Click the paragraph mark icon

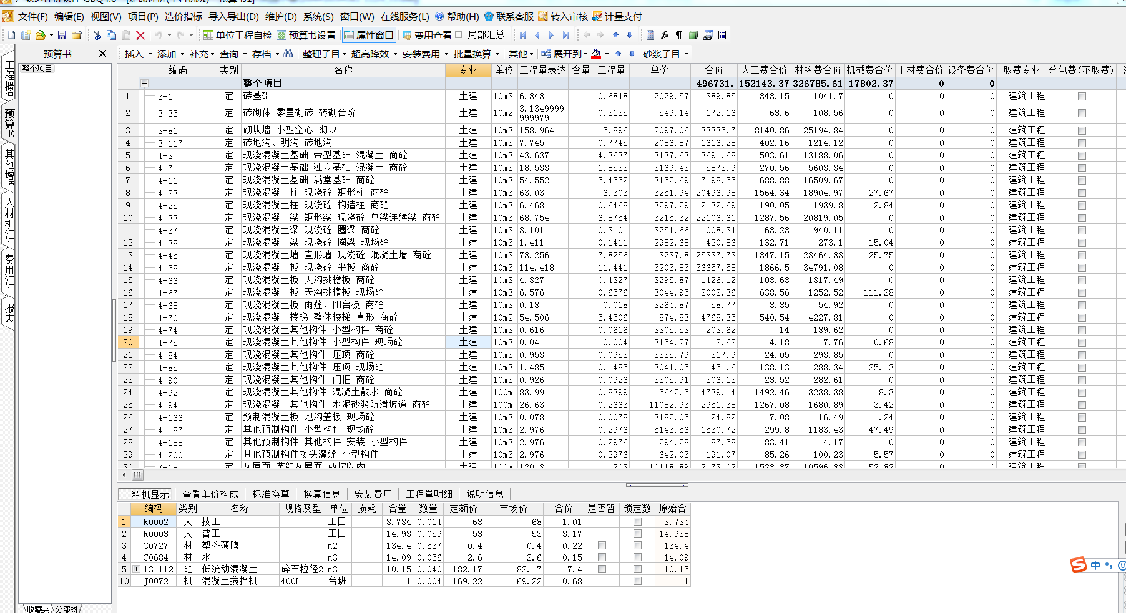coord(679,35)
